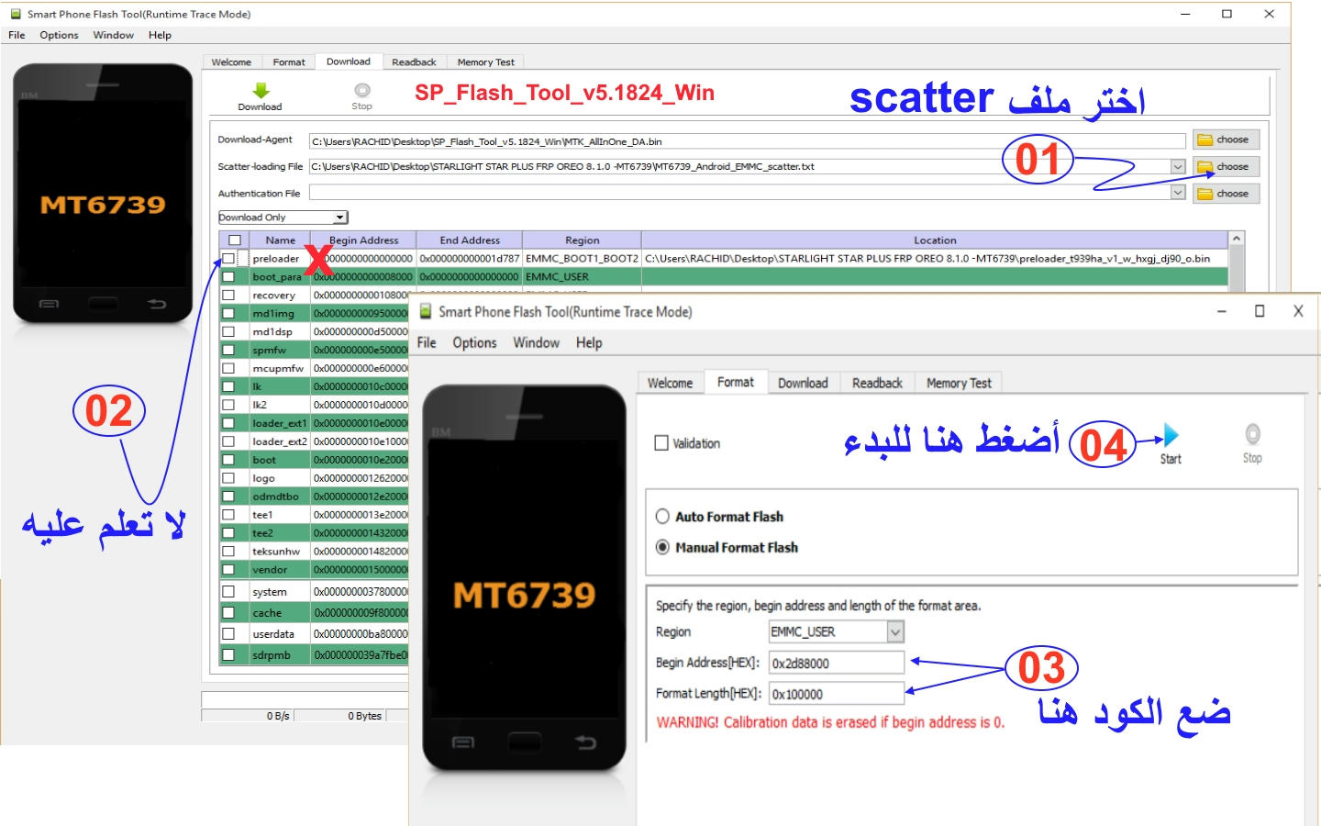The image size is (1321, 826).
Task: Select Auto Format Flash option
Action: [662, 517]
